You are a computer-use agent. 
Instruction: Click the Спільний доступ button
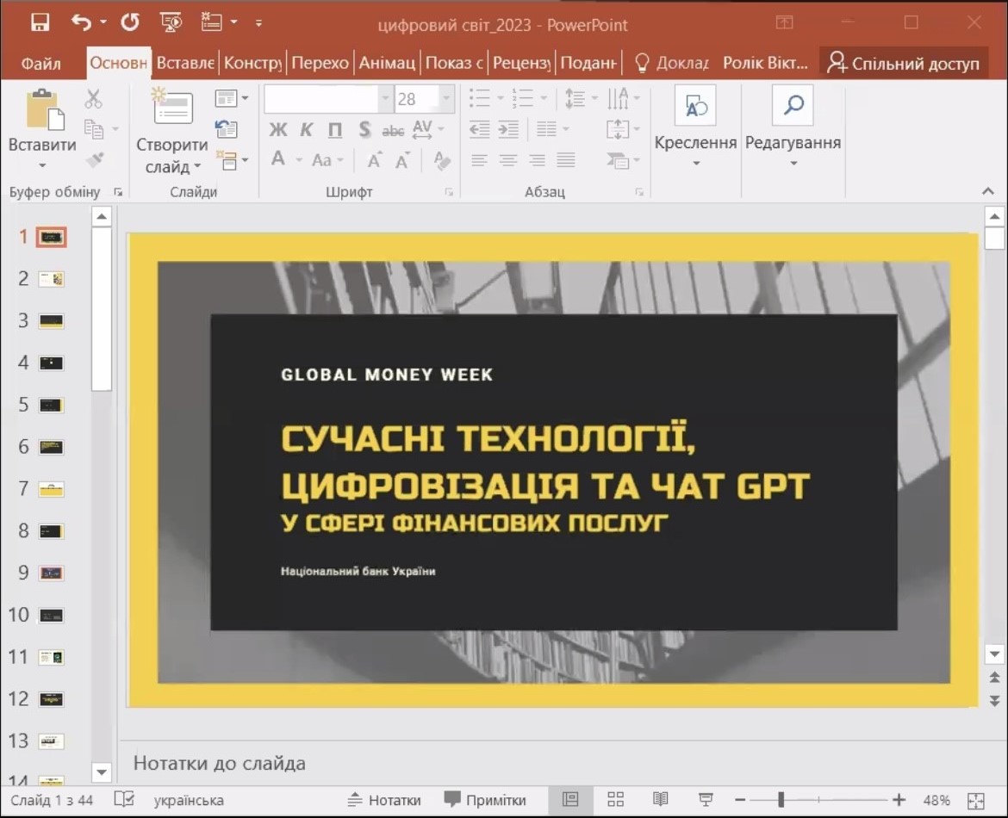coord(903,64)
